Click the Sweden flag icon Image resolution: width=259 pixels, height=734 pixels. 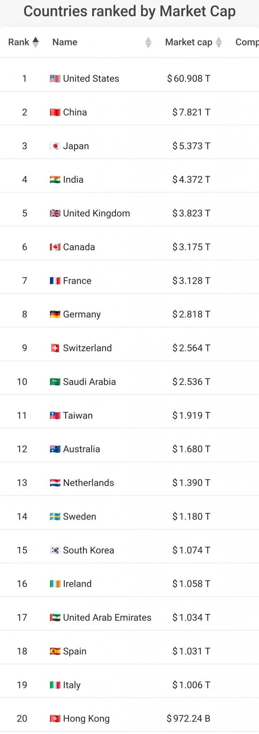(55, 517)
